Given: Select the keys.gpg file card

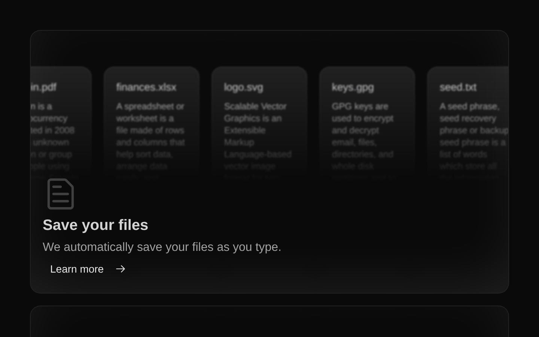Looking at the screenshot, I should click(367, 124).
